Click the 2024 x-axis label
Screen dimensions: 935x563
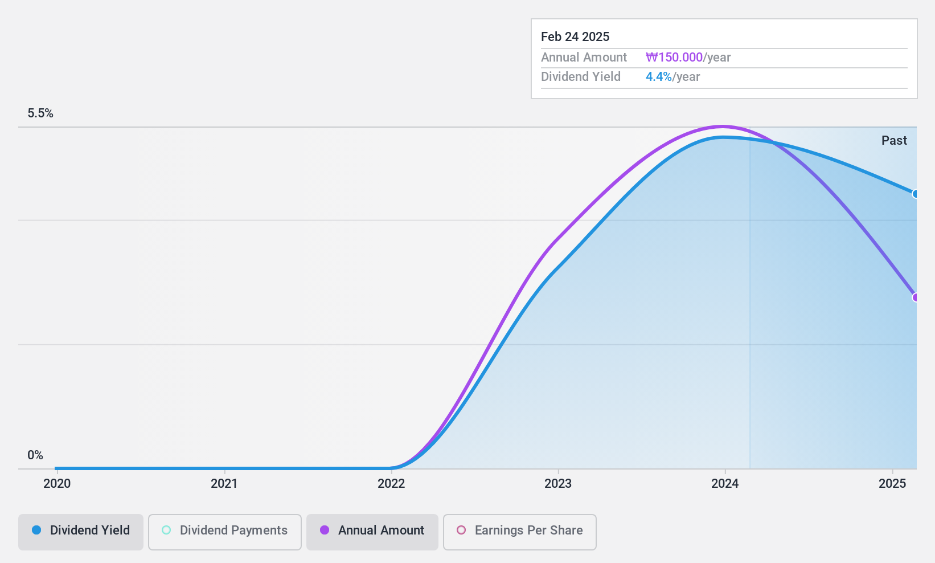pyautogui.click(x=725, y=484)
